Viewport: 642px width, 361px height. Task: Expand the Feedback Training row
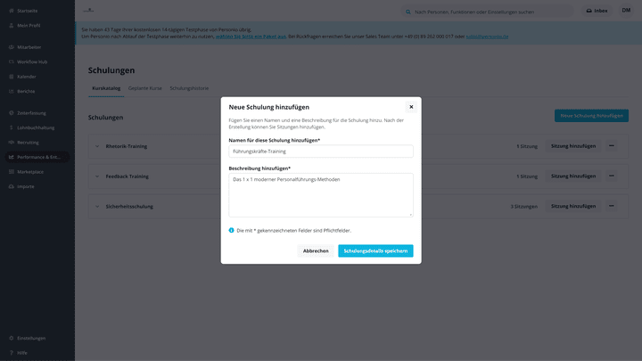[x=97, y=176]
